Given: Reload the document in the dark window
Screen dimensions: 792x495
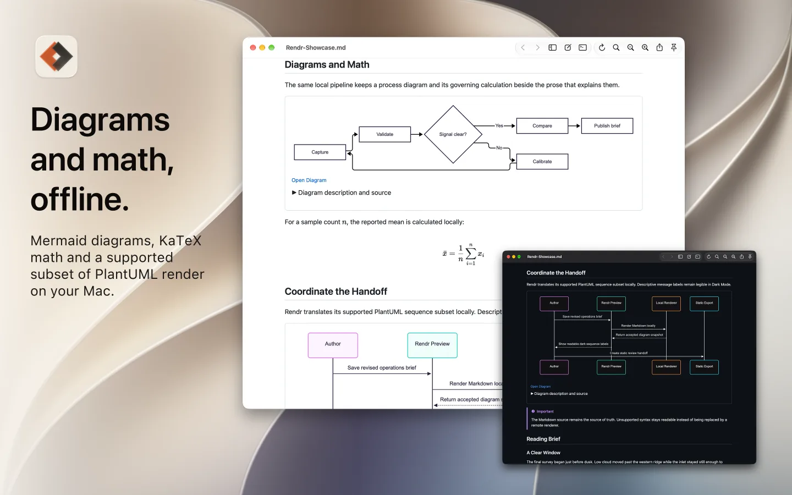Looking at the screenshot, I should coord(708,256).
